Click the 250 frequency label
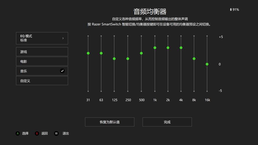This screenshot has width=258, height=145. (128, 100)
